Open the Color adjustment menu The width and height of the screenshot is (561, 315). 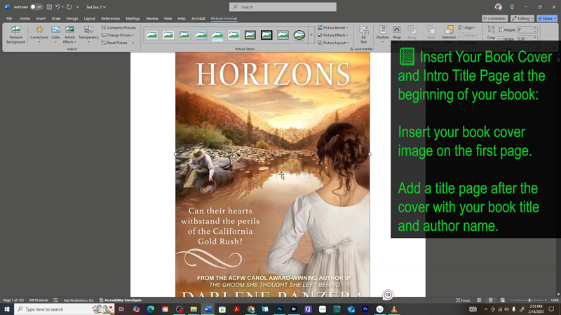click(x=55, y=34)
